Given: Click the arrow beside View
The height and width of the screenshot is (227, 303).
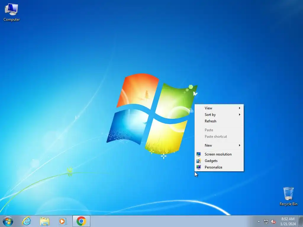Looking at the screenshot, I should coord(239,108).
